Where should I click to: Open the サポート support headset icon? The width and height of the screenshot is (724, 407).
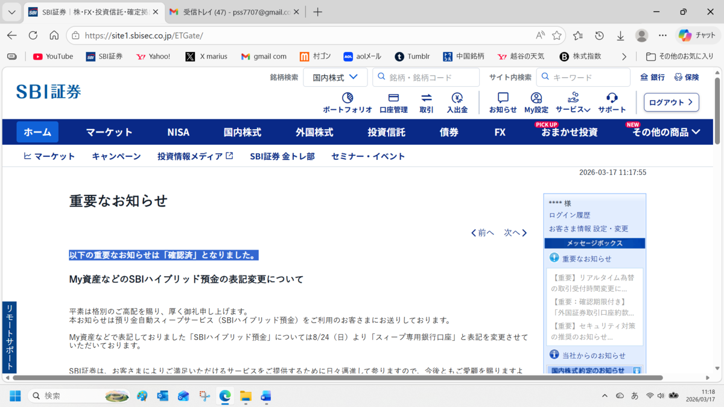click(612, 103)
